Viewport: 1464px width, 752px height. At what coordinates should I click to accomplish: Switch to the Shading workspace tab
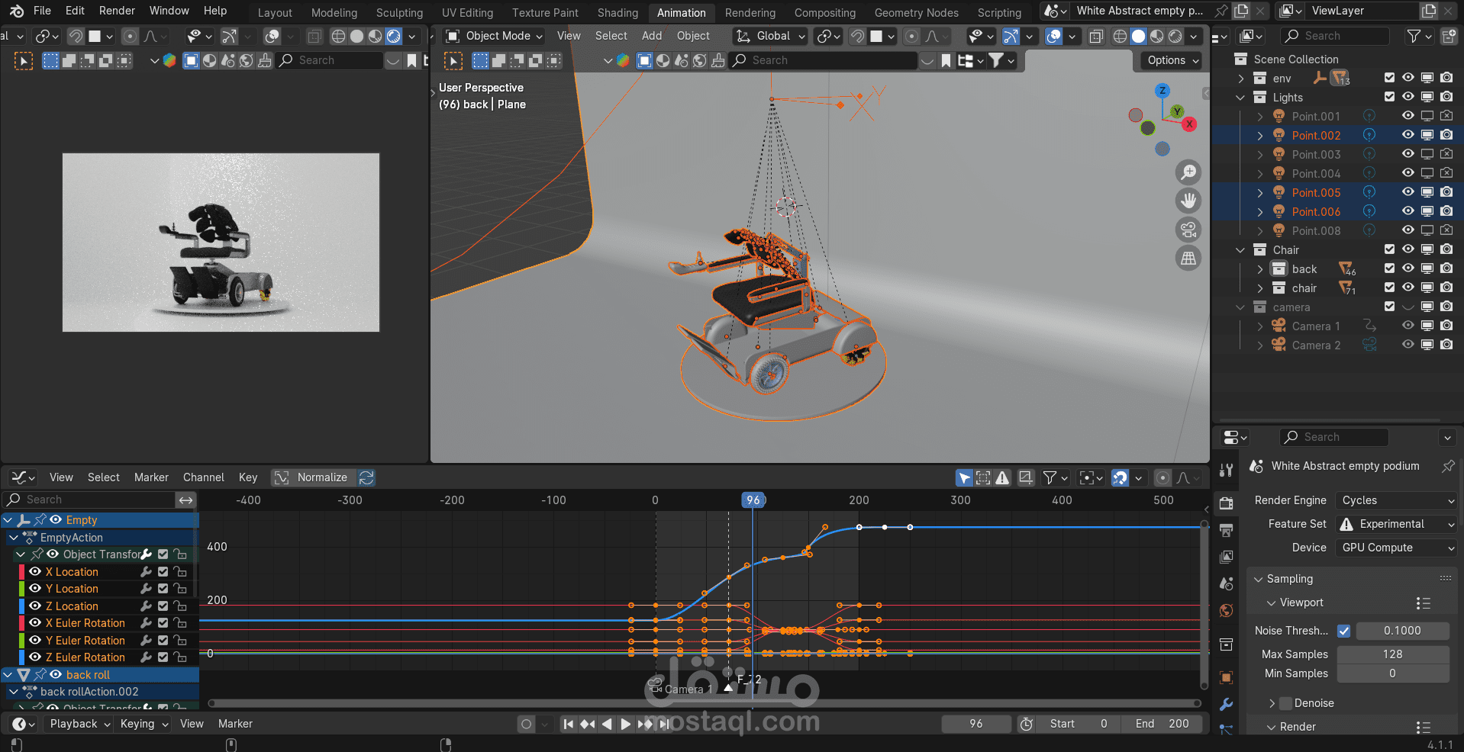pos(618,12)
